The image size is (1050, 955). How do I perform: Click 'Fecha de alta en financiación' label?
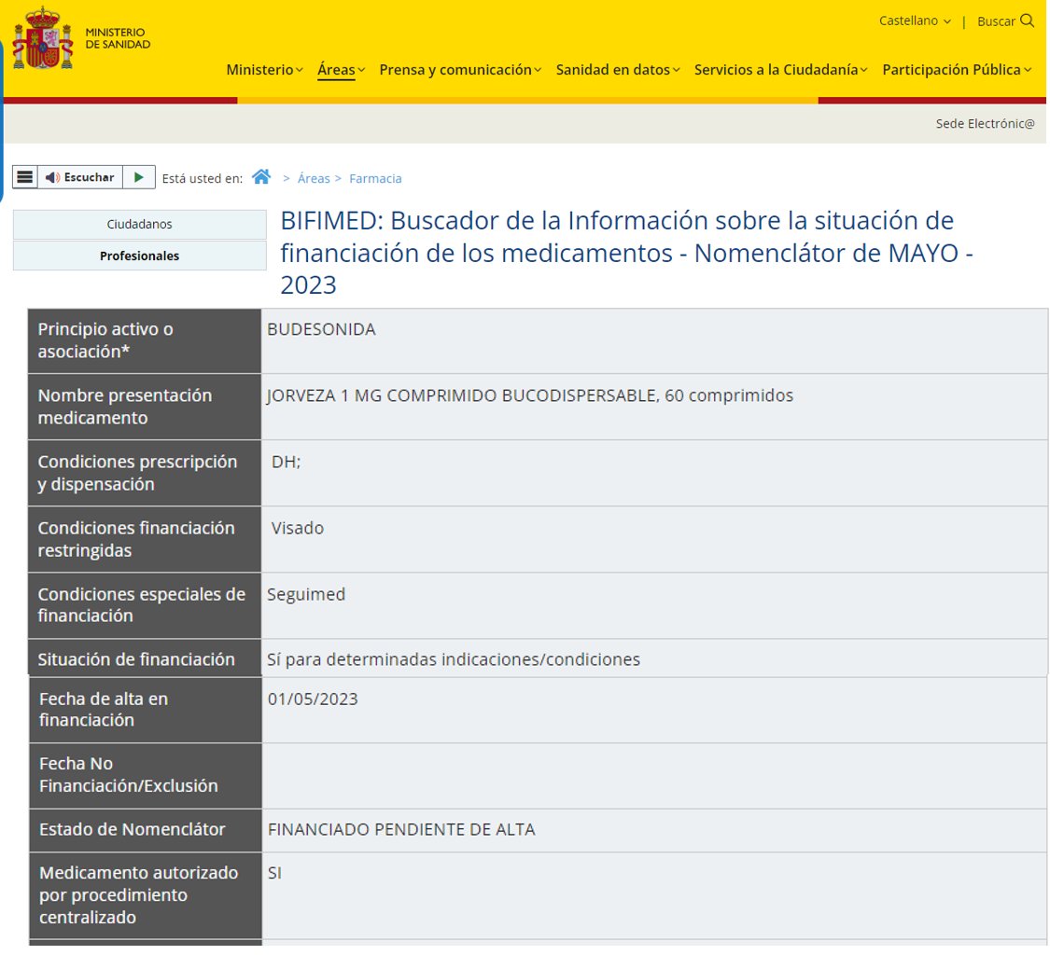tap(103, 709)
